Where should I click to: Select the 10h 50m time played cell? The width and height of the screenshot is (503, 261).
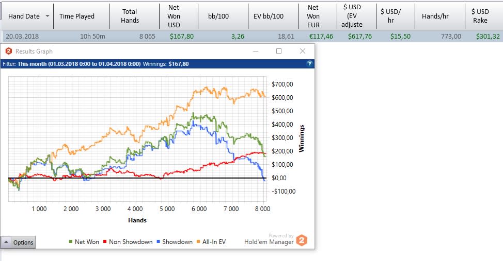tap(92, 36)
